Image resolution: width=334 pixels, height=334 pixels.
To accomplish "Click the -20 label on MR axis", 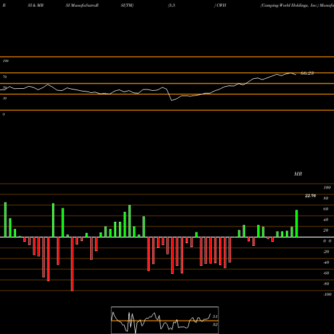I will click(326, 252).
